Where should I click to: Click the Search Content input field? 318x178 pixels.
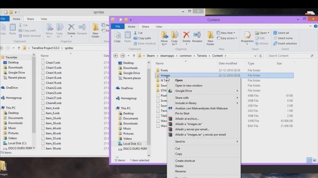(291, 56)
